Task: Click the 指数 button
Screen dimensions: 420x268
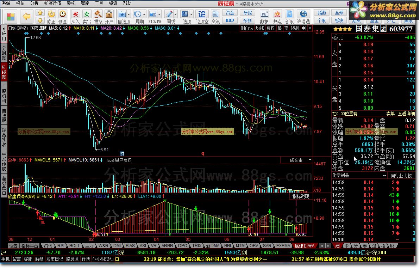Action: 322,13
